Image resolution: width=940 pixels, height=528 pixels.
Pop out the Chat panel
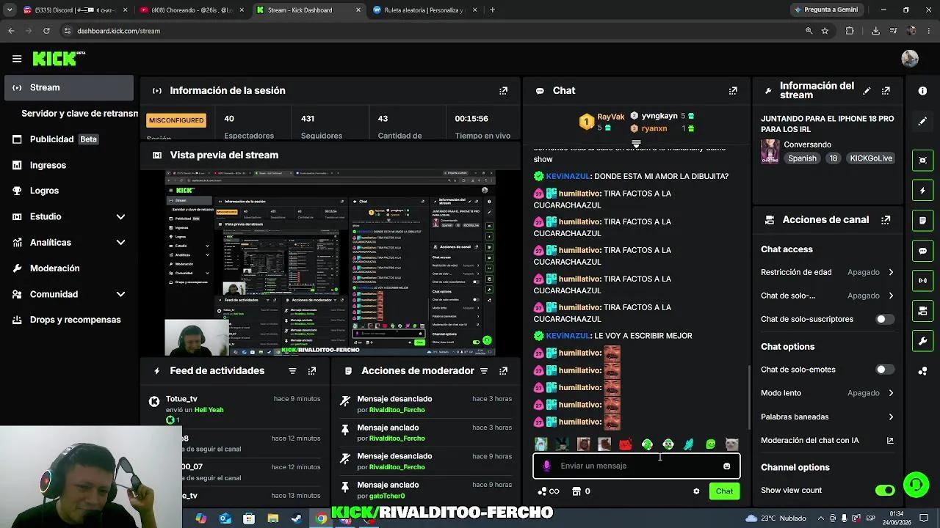coord(733,91)
